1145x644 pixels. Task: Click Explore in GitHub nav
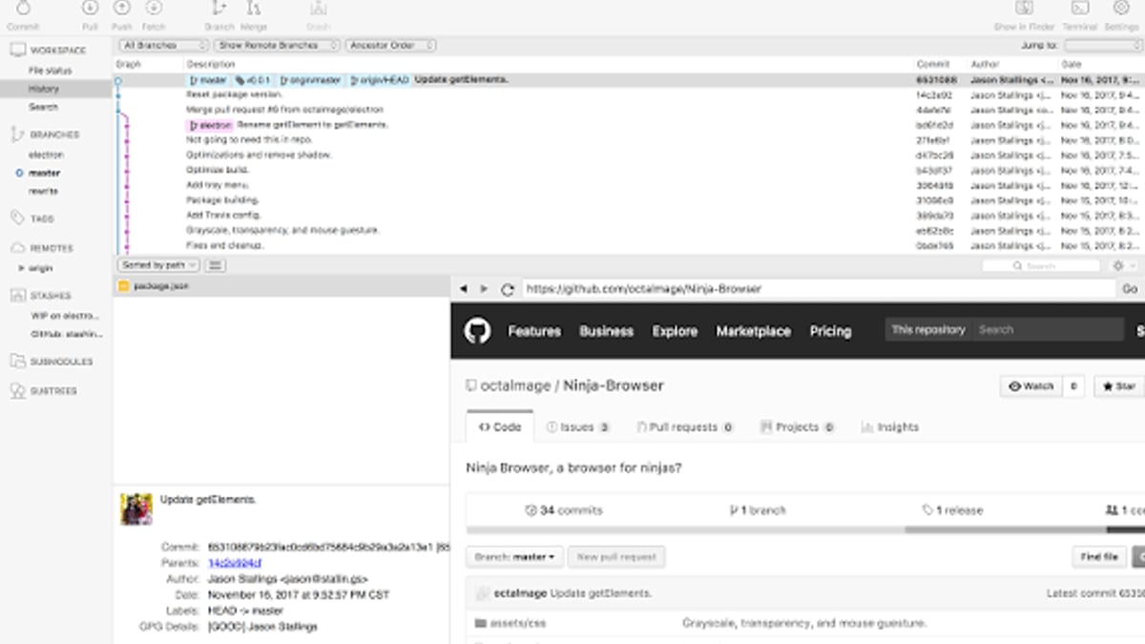tap(676, 331)
